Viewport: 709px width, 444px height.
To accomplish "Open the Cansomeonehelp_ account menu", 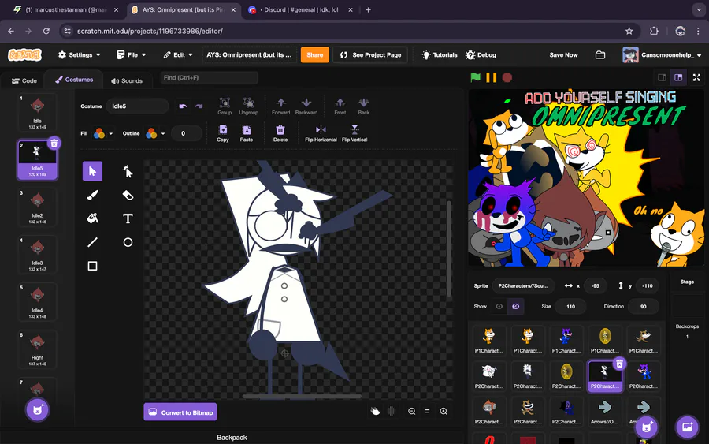I will tap(662, 54).
